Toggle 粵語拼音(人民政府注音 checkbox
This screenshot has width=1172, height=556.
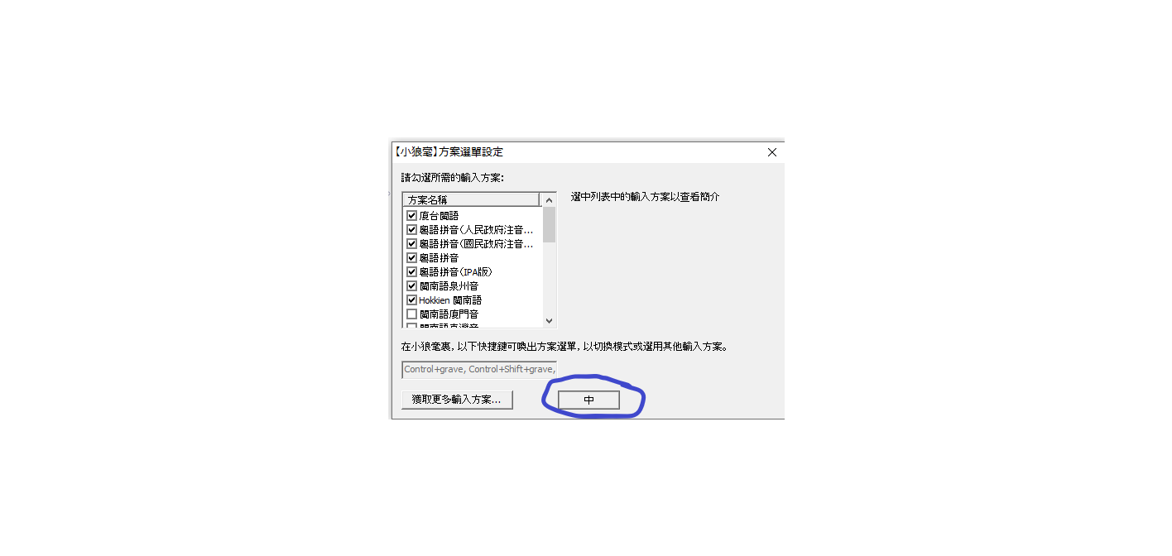(x=411, y=229)
